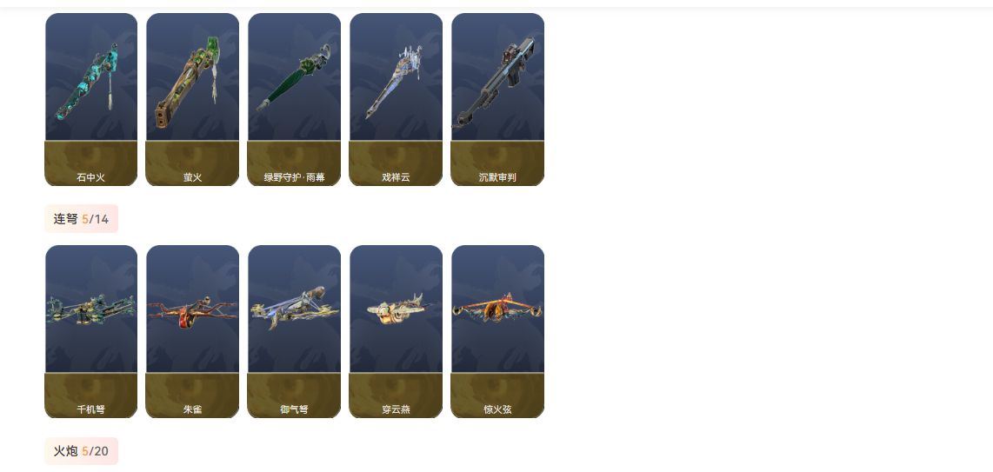Choose the 戏祥云 weapon skin
993x472 pixels.
click(396, 99)
